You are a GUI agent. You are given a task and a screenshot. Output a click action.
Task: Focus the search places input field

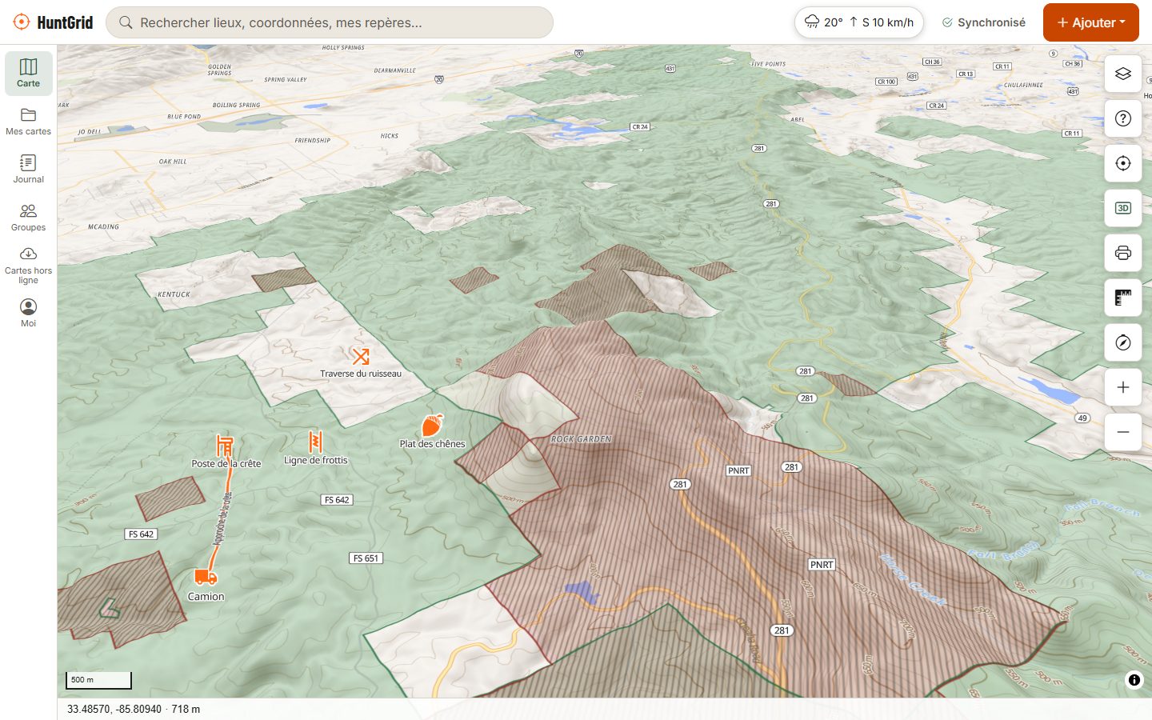[x=330, y=22]
